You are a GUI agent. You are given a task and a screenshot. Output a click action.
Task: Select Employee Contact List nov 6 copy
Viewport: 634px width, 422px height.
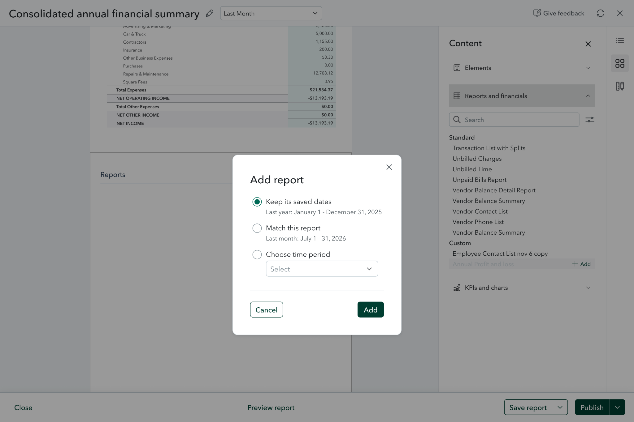click(500, 254)
